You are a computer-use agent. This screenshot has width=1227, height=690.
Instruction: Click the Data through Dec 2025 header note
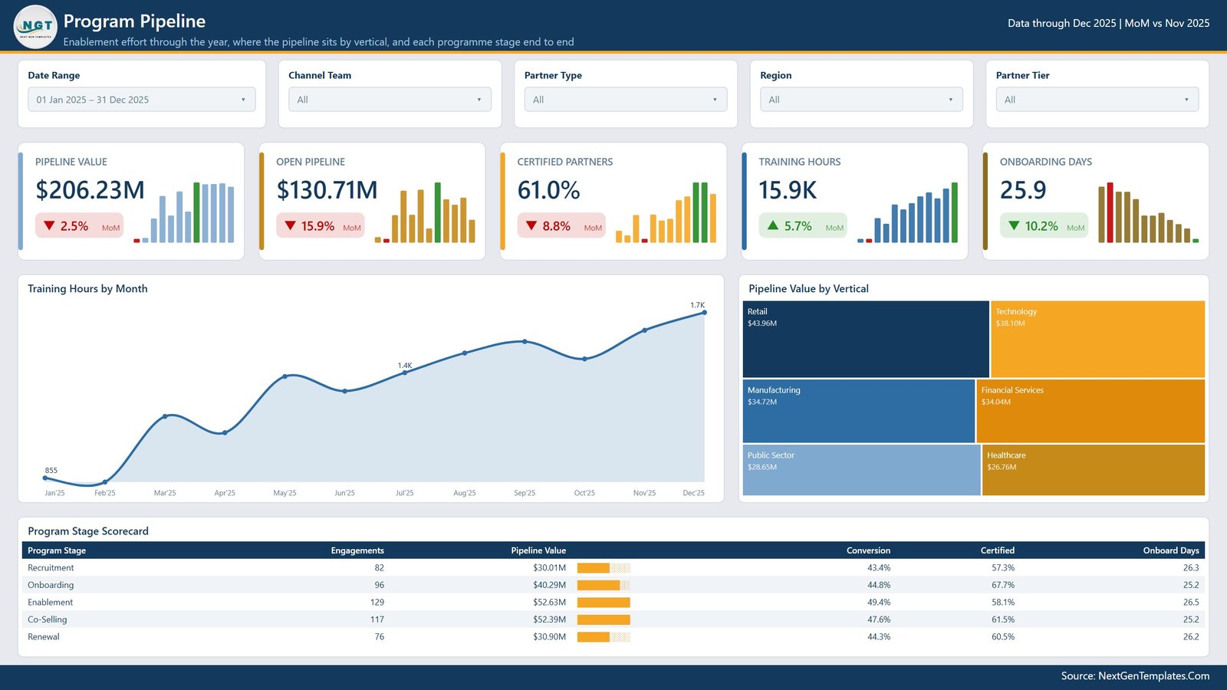point(1108,24)
